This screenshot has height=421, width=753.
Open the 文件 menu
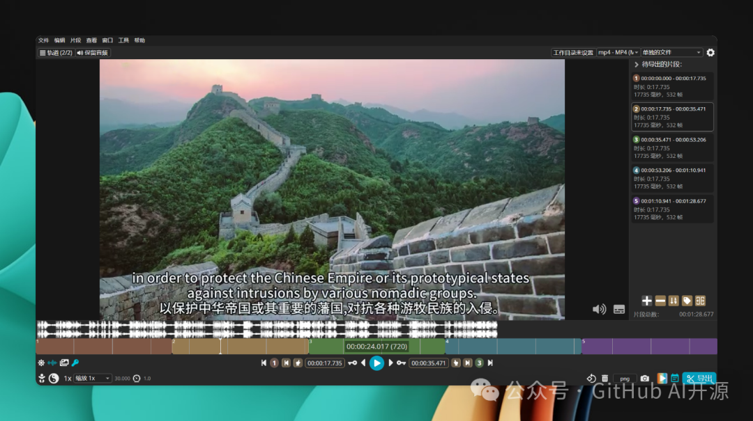tap(44, 40)
